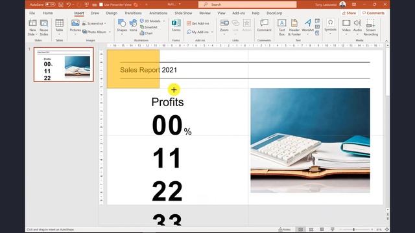This screenshot has width=415, height=233.
Task: Go to the Transitions tab
Action: [x=133, y=13]
